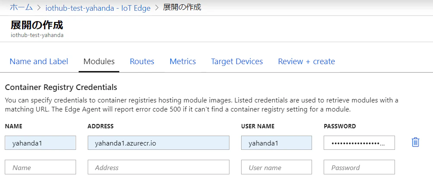
Task: Click the USER NAME column label
Action: [x=258, y=126]
